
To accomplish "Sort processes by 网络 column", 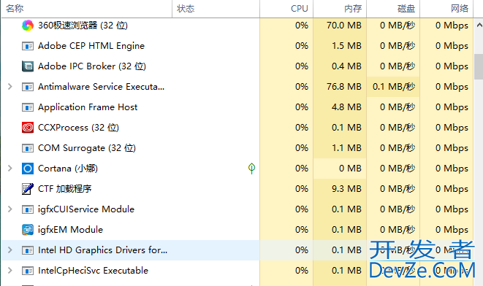I will (446, 9).
